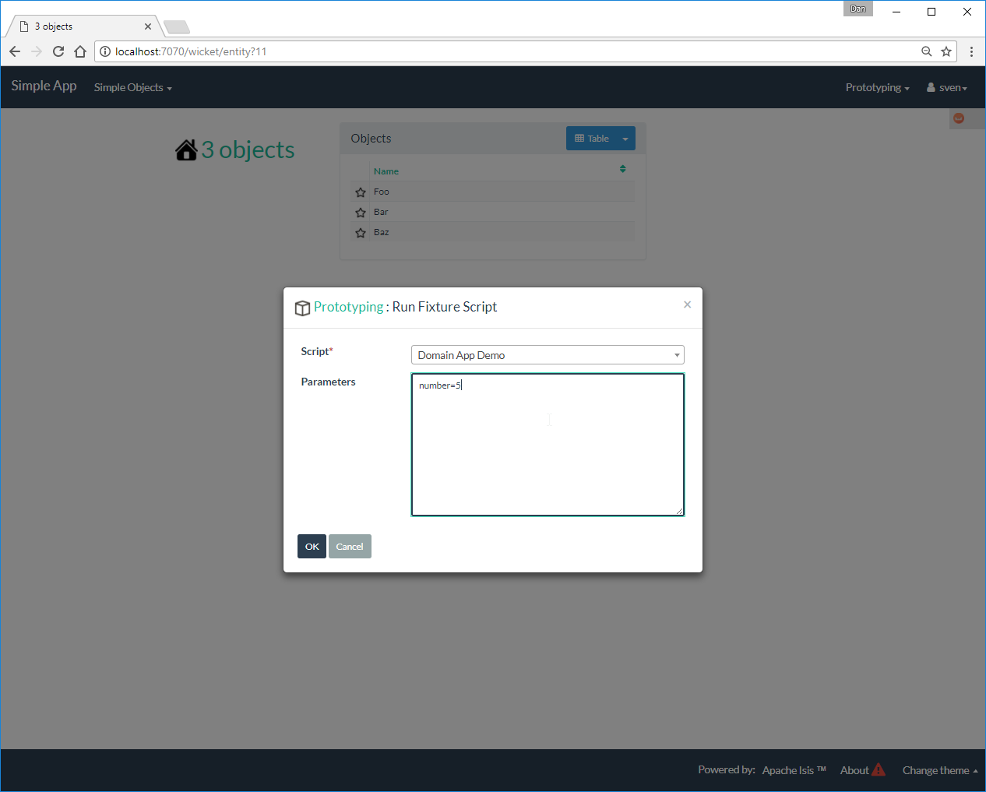
Task: Toggle bookmark star for Baz row
Action: click(361, 233)
